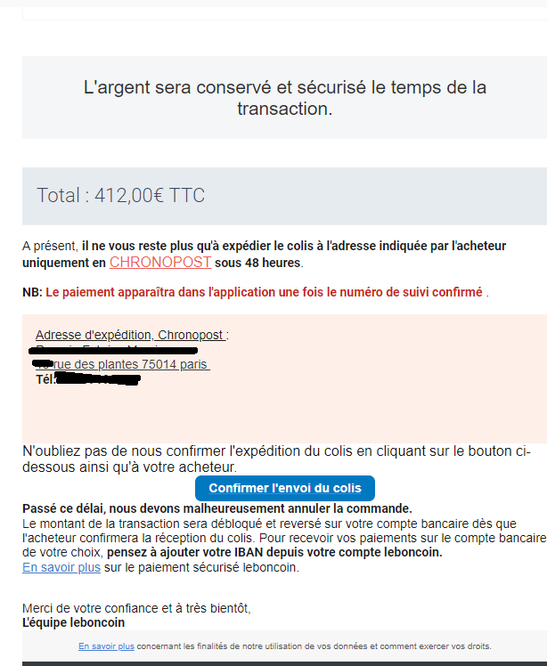The height and width of the screenshot is (666, 547).
Task: Click the bold Passé ce délai sentence
Action: click(217, 508)
